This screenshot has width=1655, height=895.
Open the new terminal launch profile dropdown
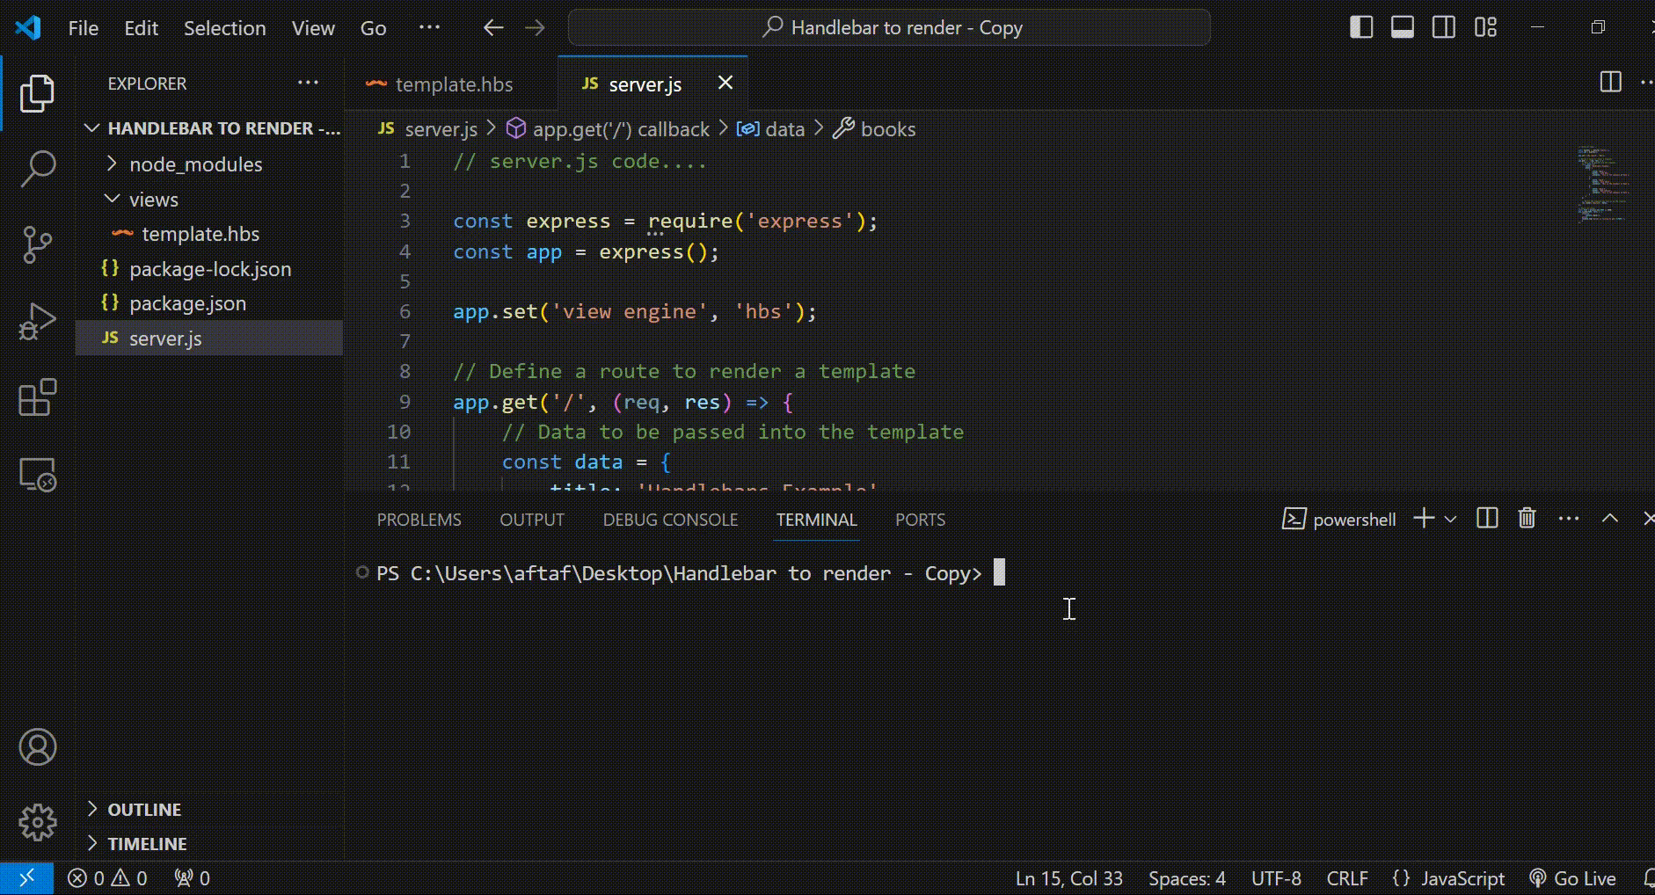coord(1451,520)
